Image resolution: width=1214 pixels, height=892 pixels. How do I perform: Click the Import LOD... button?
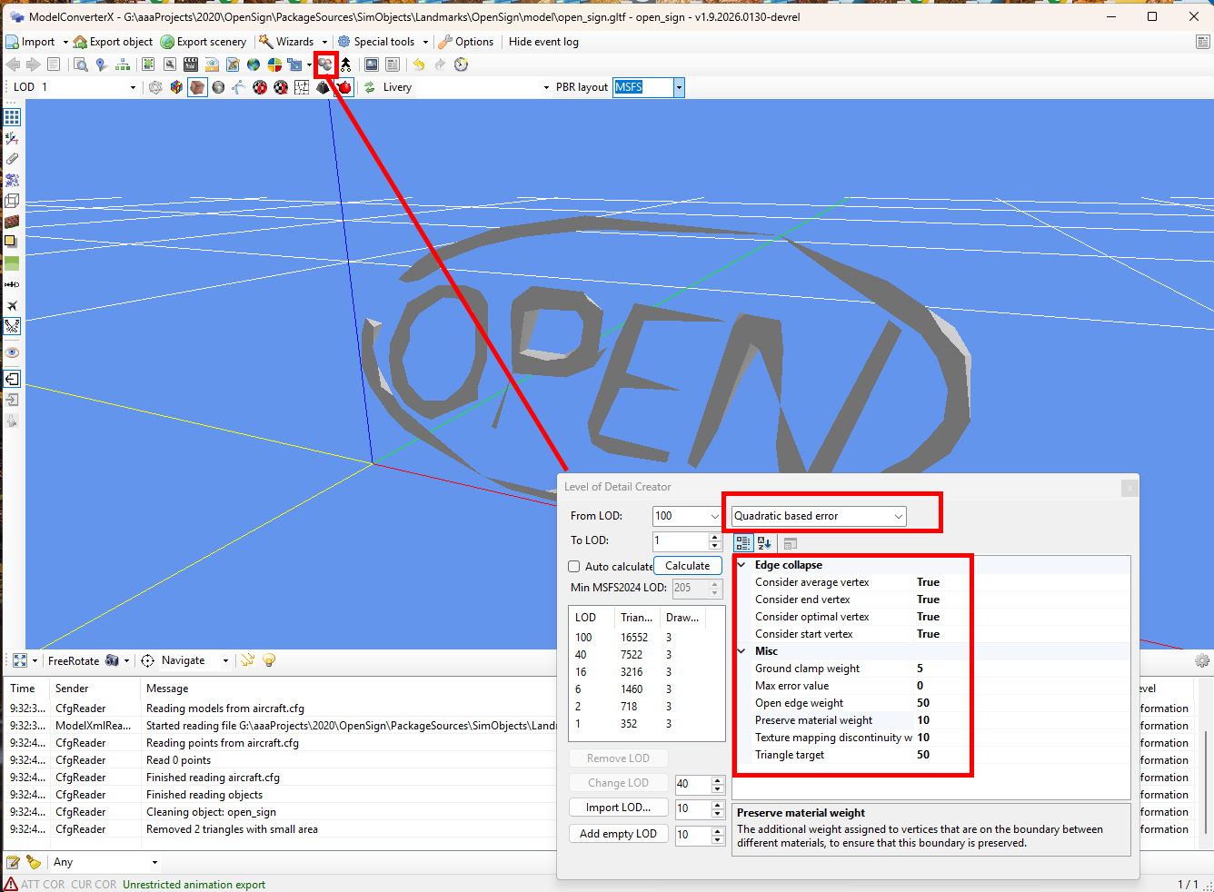tap(618, 808)
